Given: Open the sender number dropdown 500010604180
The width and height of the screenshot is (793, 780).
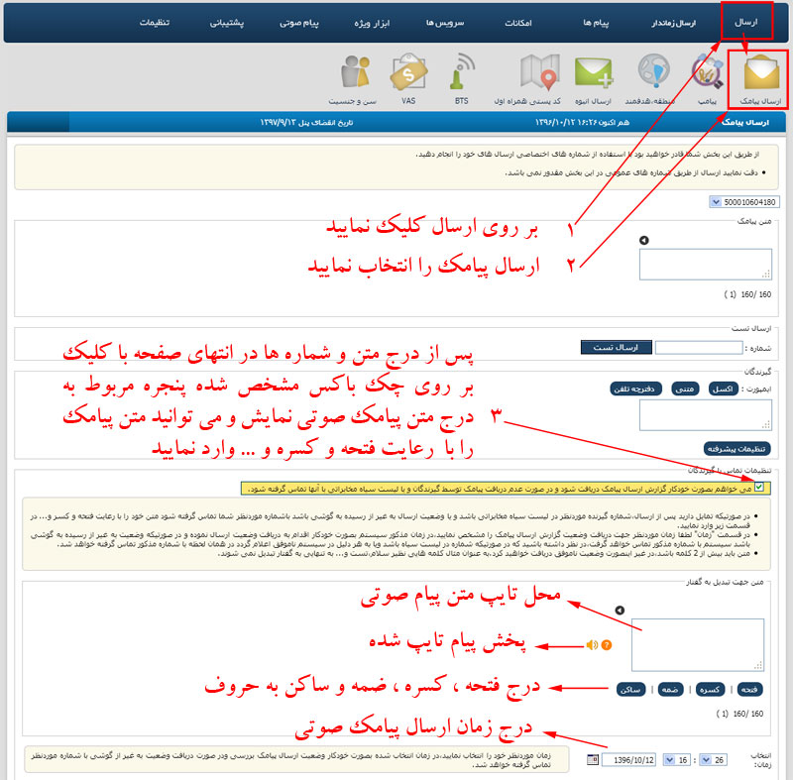Looking at the screenshot, I should coord(744,202).
